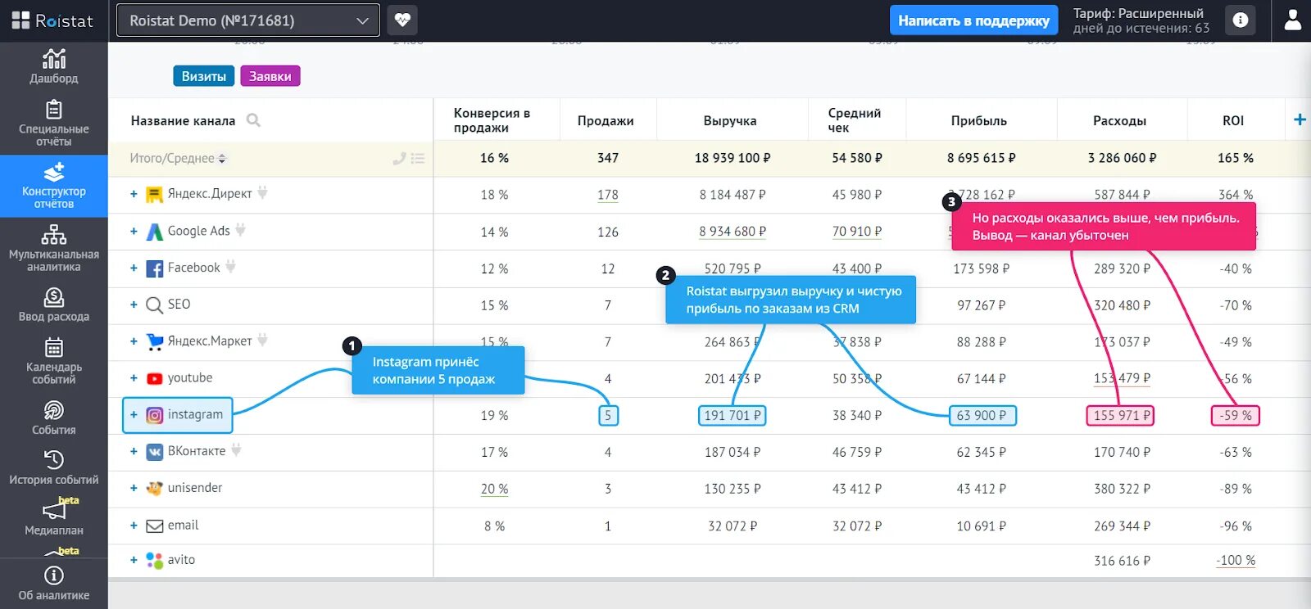Toggle the Визиты chart series
The image size is (1311, 609).
click(x=204, y=76)
